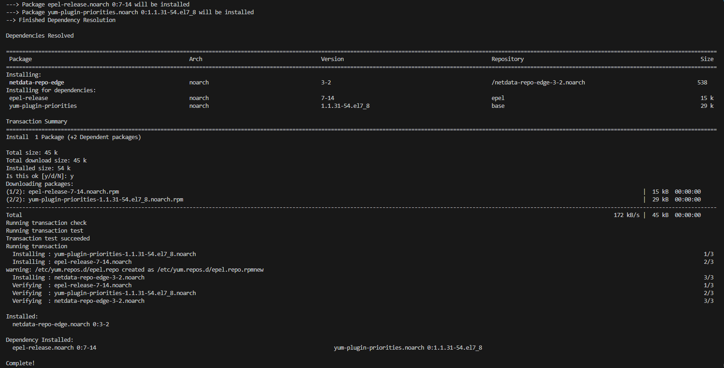Viewport: 724px width, 368px height.
Task: Click the Total download size line
Action: point(46,161)
